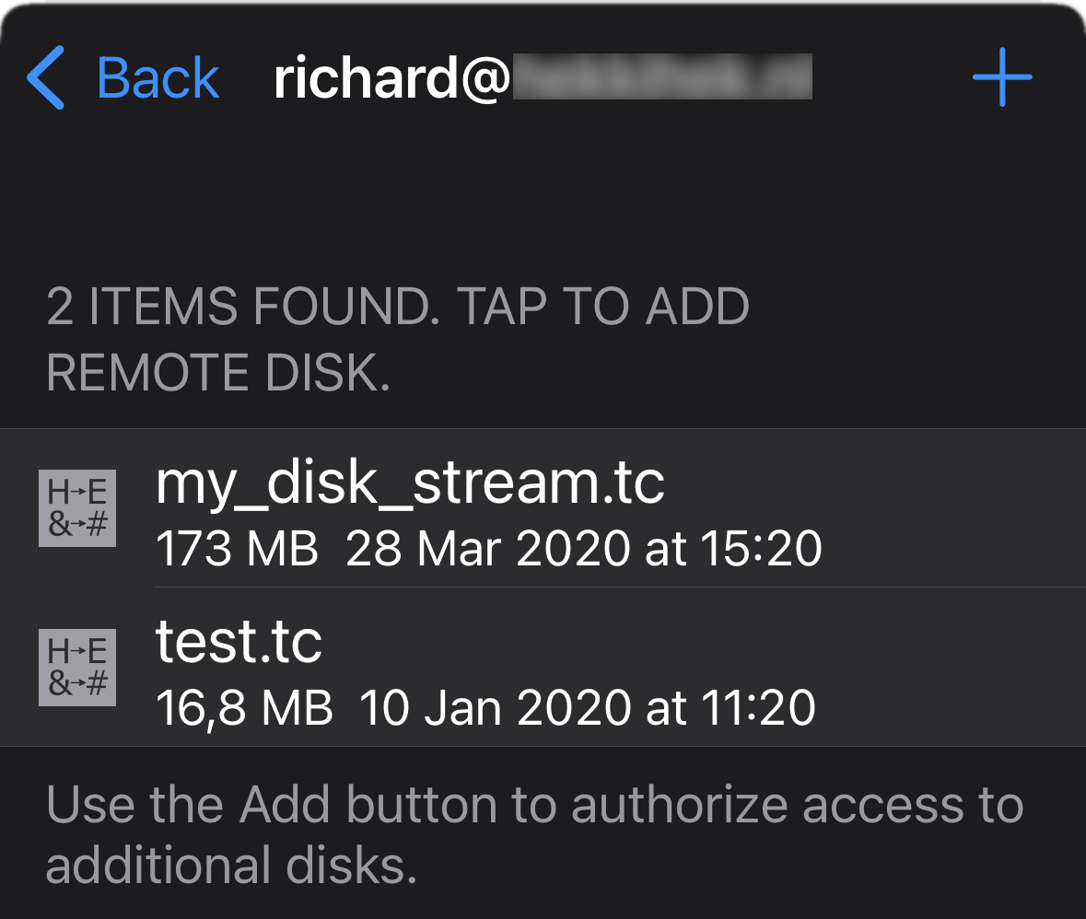Click the 'additional disks.' footer line

[x=231, y=865]
